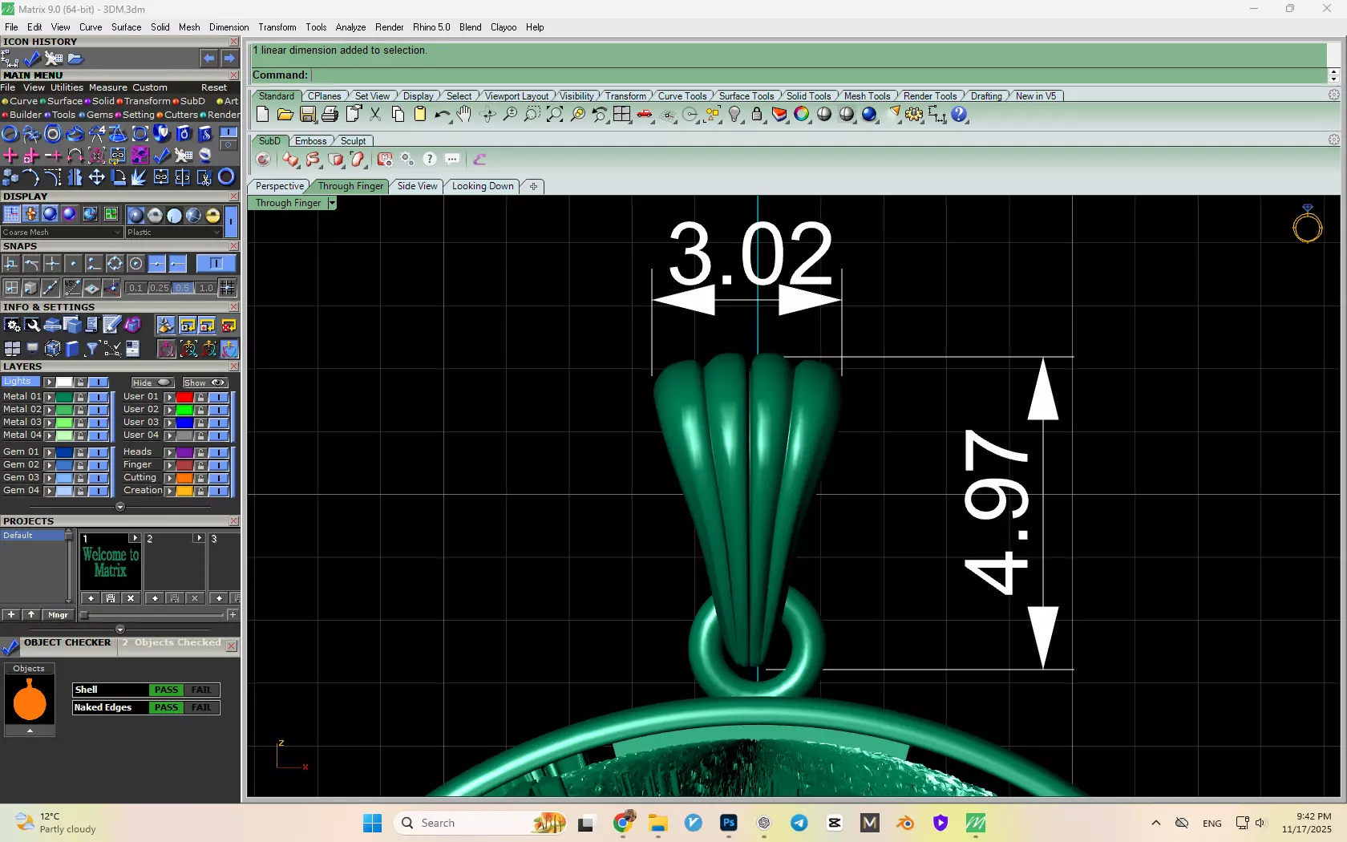Toggle the Snaps master on/off switch
This screenshot has height=842, width=1347.
[216, 263]
